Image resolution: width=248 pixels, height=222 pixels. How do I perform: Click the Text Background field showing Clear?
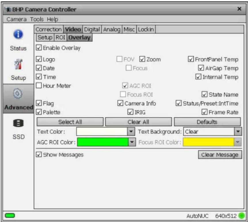pyautogui.click(x=209, y=131)
